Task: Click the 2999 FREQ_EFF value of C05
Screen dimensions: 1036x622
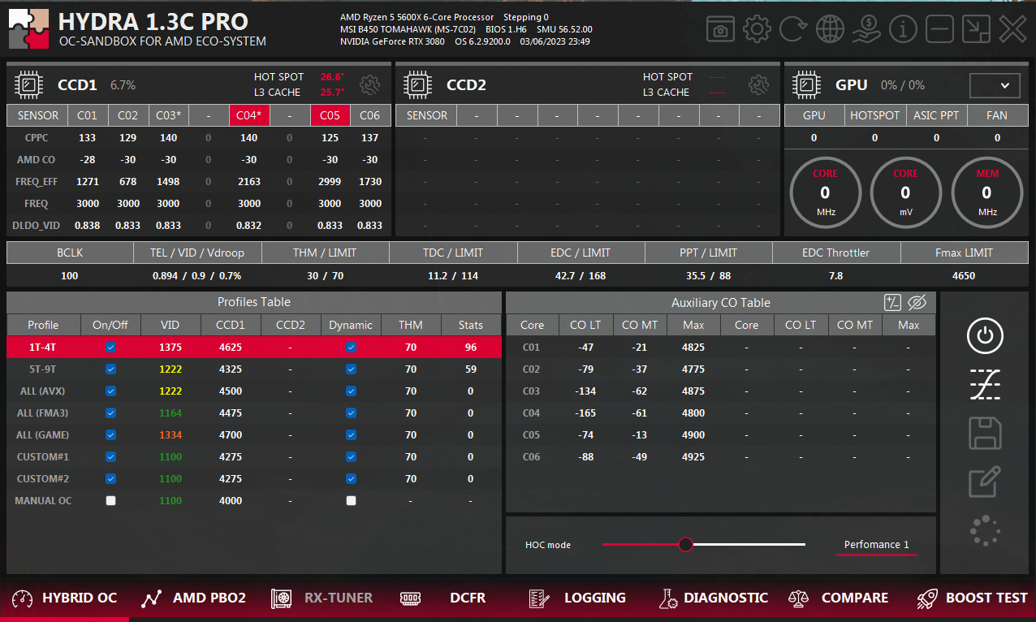Action: pos(330,182)
